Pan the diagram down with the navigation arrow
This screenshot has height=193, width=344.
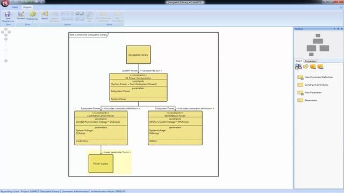click(6, 35)
